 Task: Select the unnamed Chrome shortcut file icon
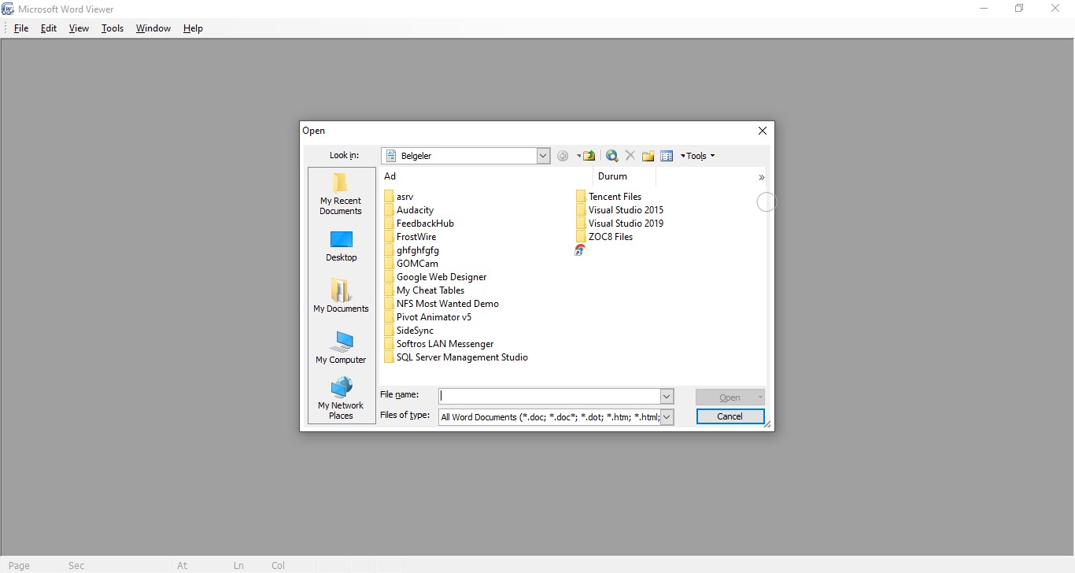click(580, 250)
